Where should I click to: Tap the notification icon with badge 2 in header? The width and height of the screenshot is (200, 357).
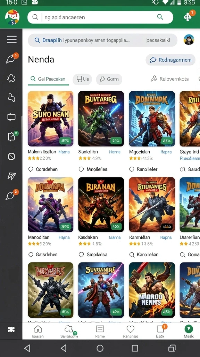189,16
